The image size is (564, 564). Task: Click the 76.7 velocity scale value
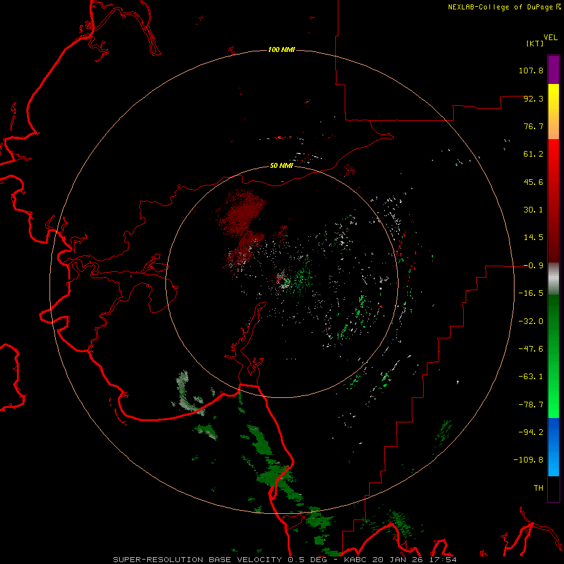coord(533,126)
